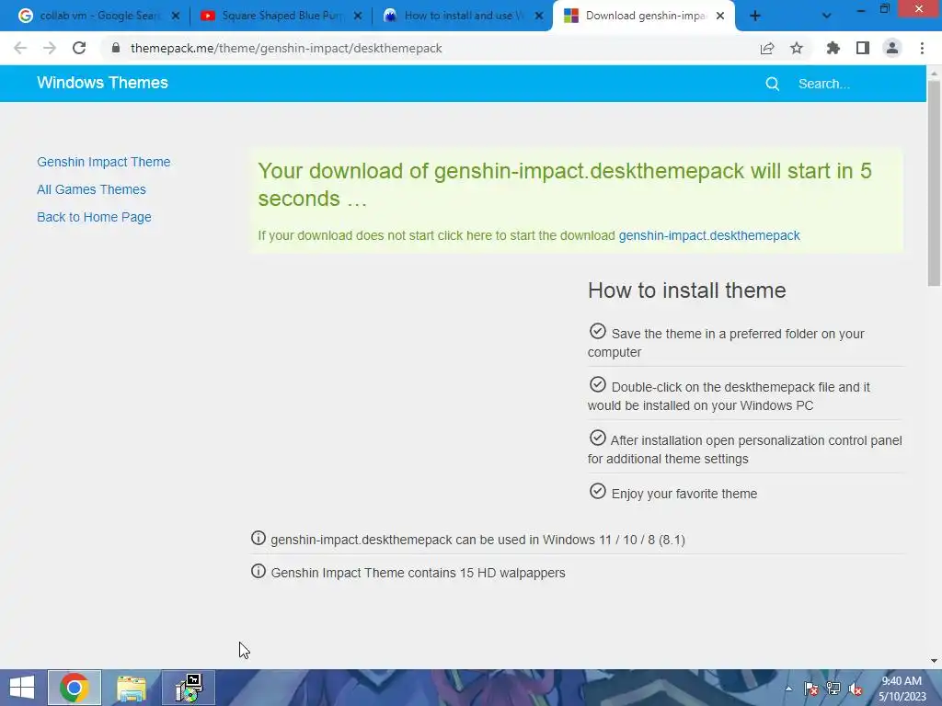Open File Explorer from the taskbar
The image size is (942, 706).
132,688
